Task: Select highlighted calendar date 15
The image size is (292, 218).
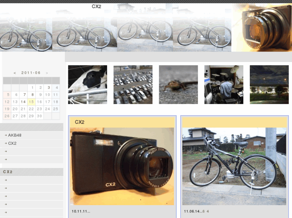Action: (31, 102)
